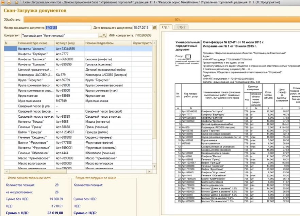
Task: Click the ИНН контрагента value 7705260699
Action: [143, 35]
